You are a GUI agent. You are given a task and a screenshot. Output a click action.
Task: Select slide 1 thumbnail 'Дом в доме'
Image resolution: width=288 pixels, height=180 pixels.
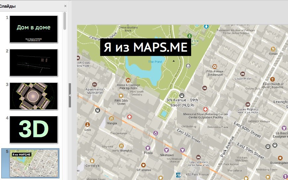34,29
